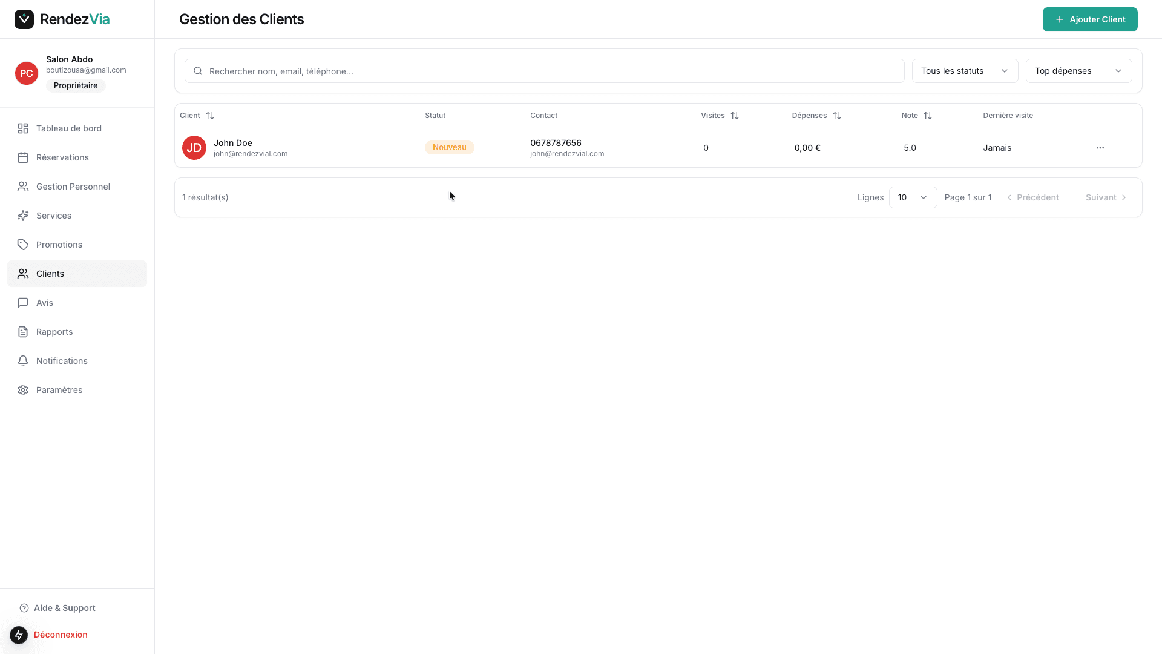
Task: Click John Doe client name
Action: tap(233, 143)
